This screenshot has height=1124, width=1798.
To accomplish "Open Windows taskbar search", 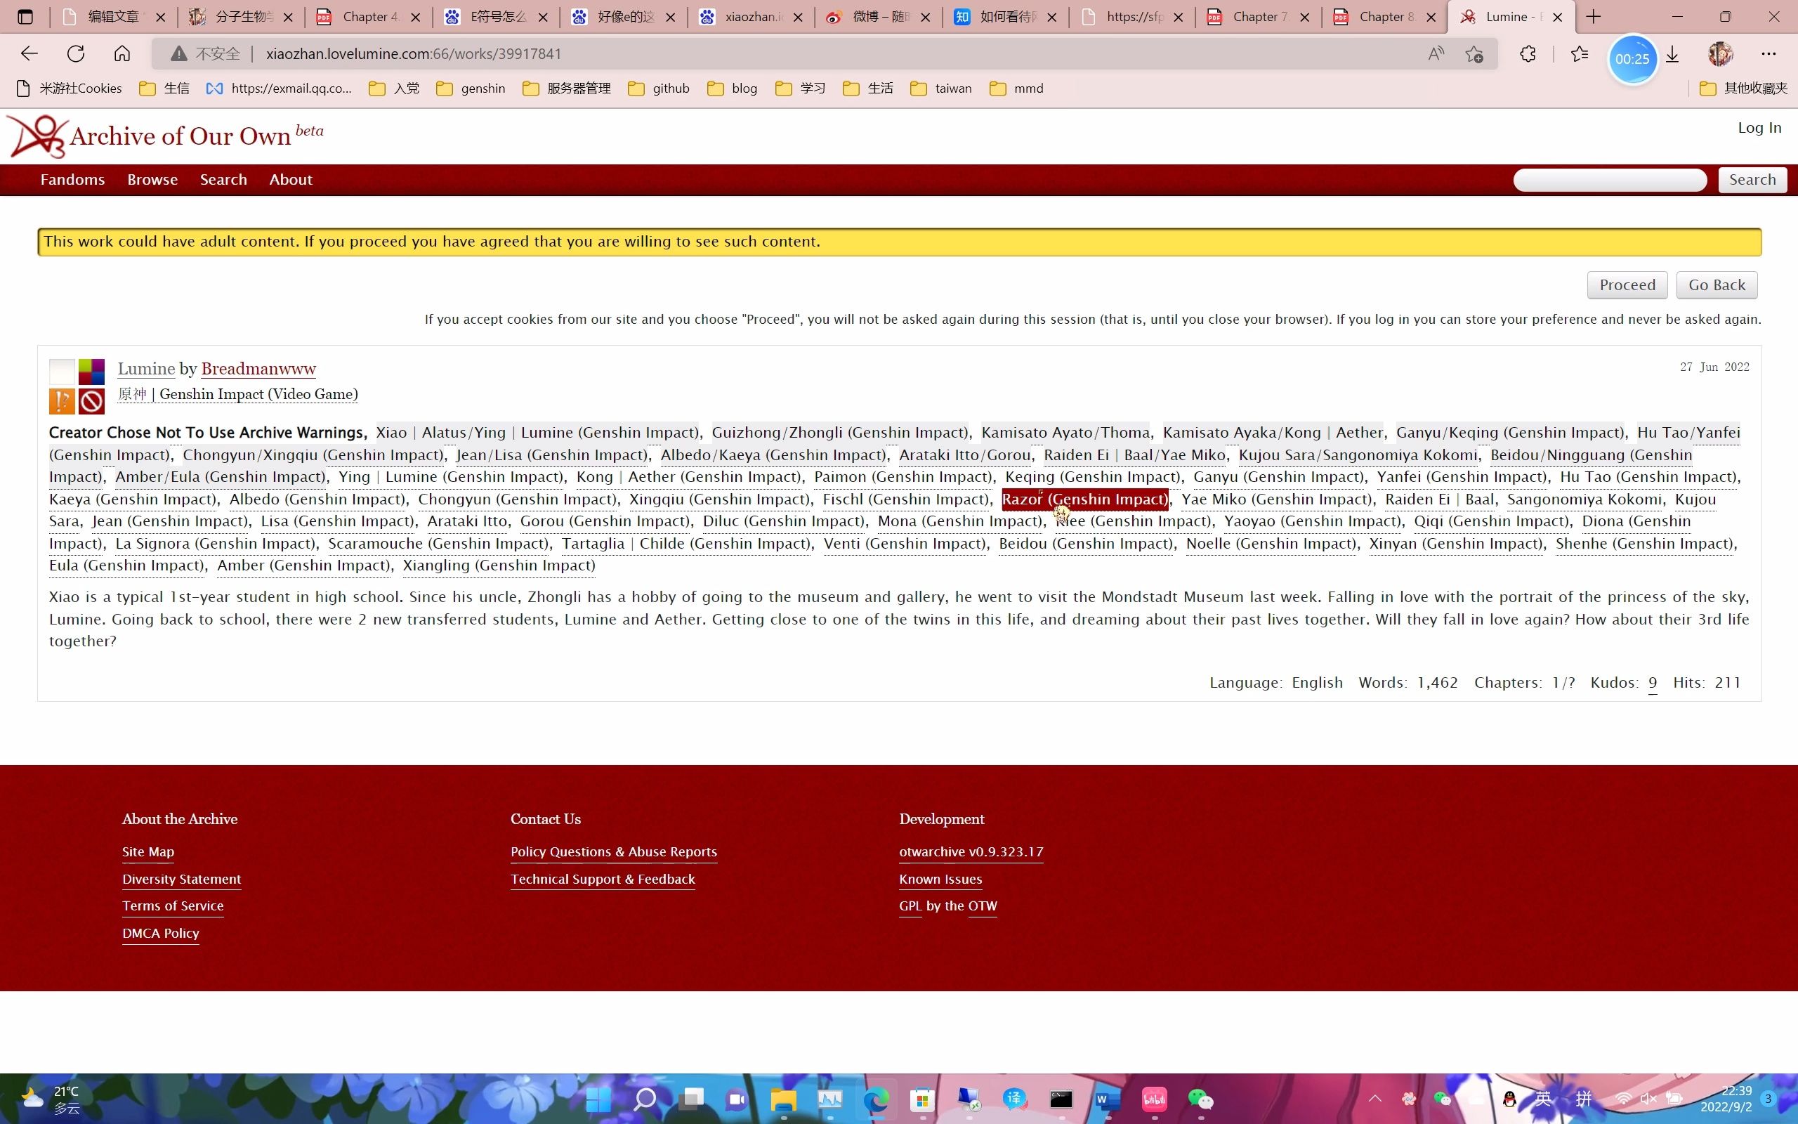I will 645,1099.
